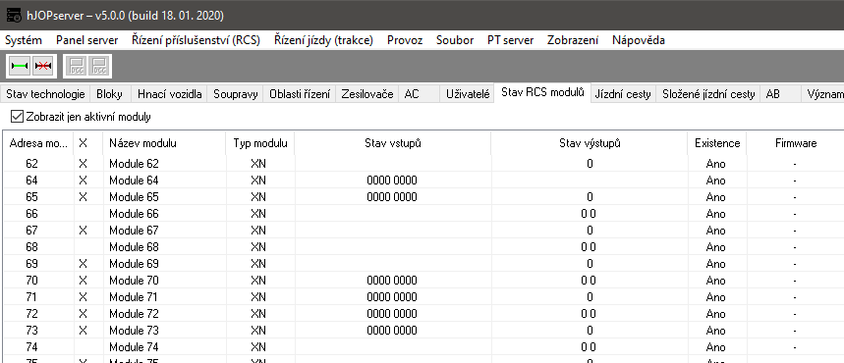Open the Nápověda menu
The image size is (844, 363).
pos(639,40)
